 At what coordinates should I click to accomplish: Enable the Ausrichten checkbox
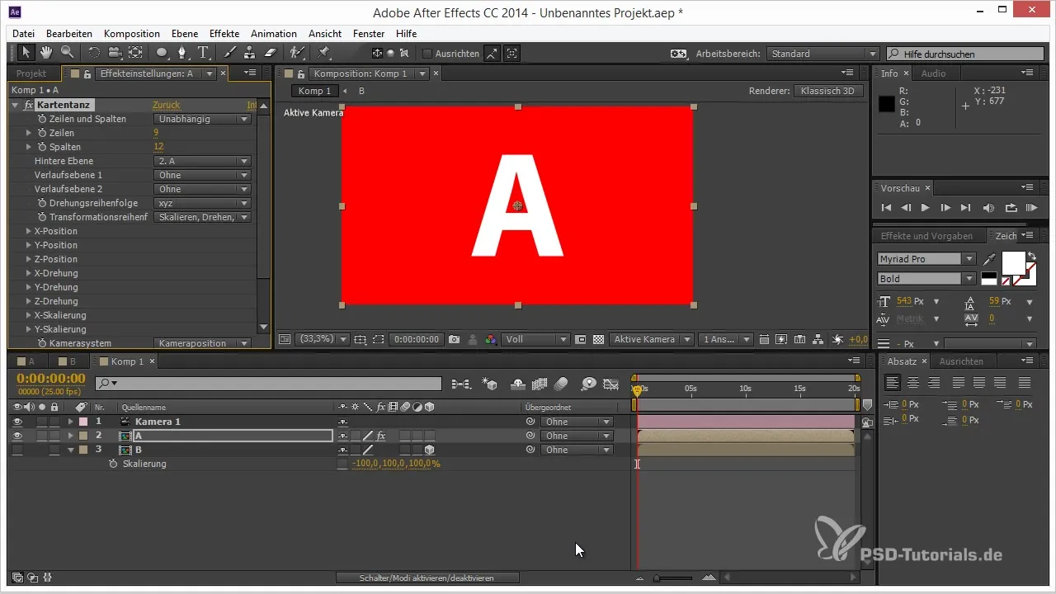pyautogui.click(x=427, y=54)
